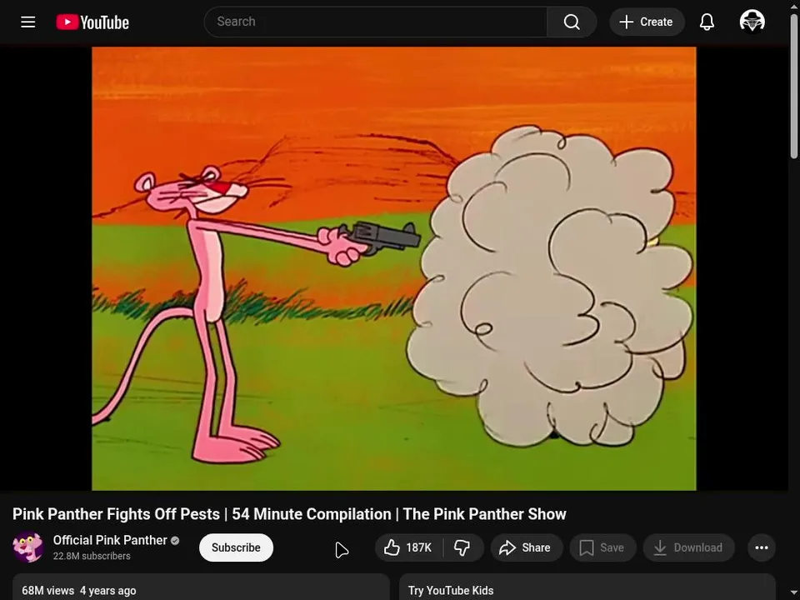Image resolution: width=800 pixels, height=600 pixels.
Task: Click the video title text
Action: 289,514
